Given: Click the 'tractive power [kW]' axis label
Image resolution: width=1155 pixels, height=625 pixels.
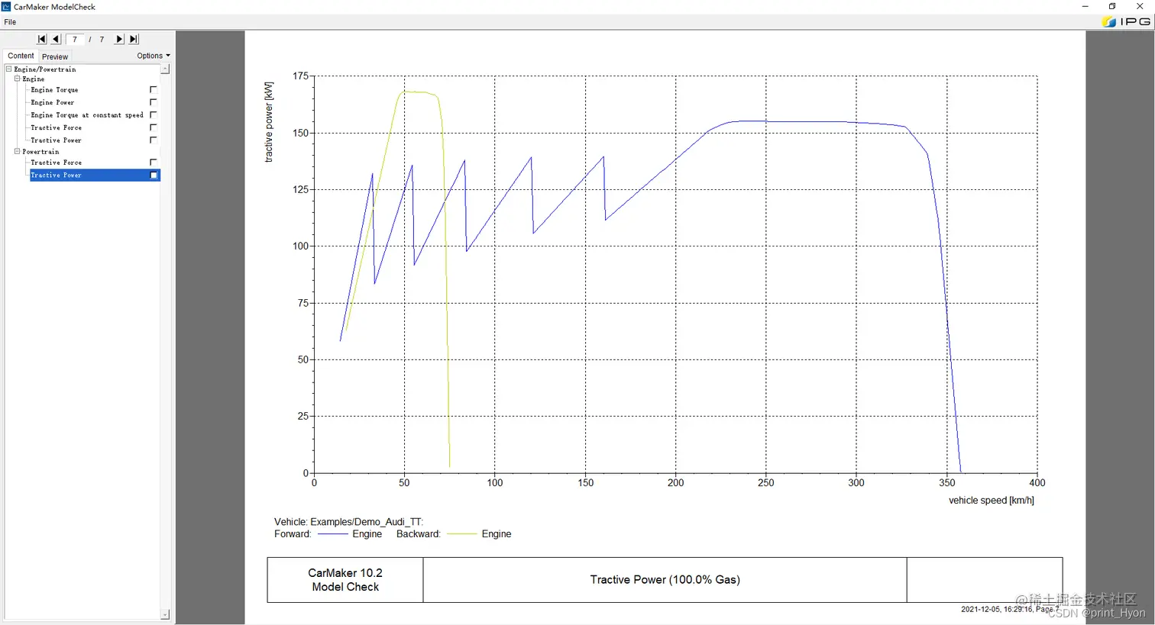Looking at the screenshot, I should [269, 122].
